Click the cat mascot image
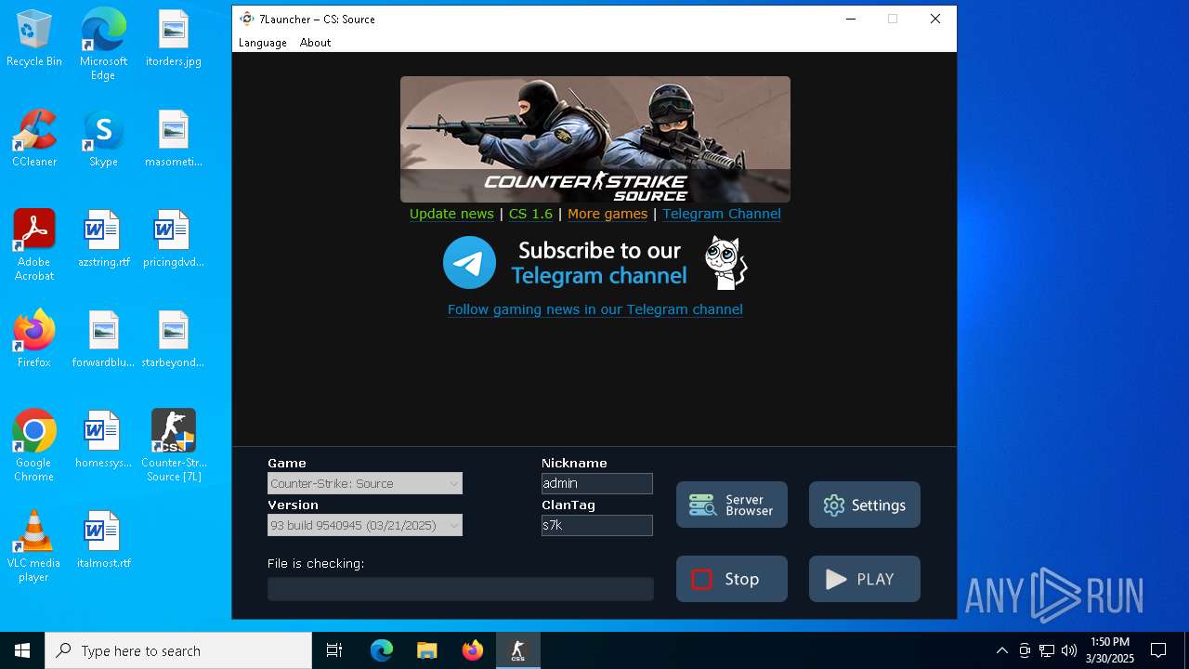The image size is (1189, 669). 725,263
